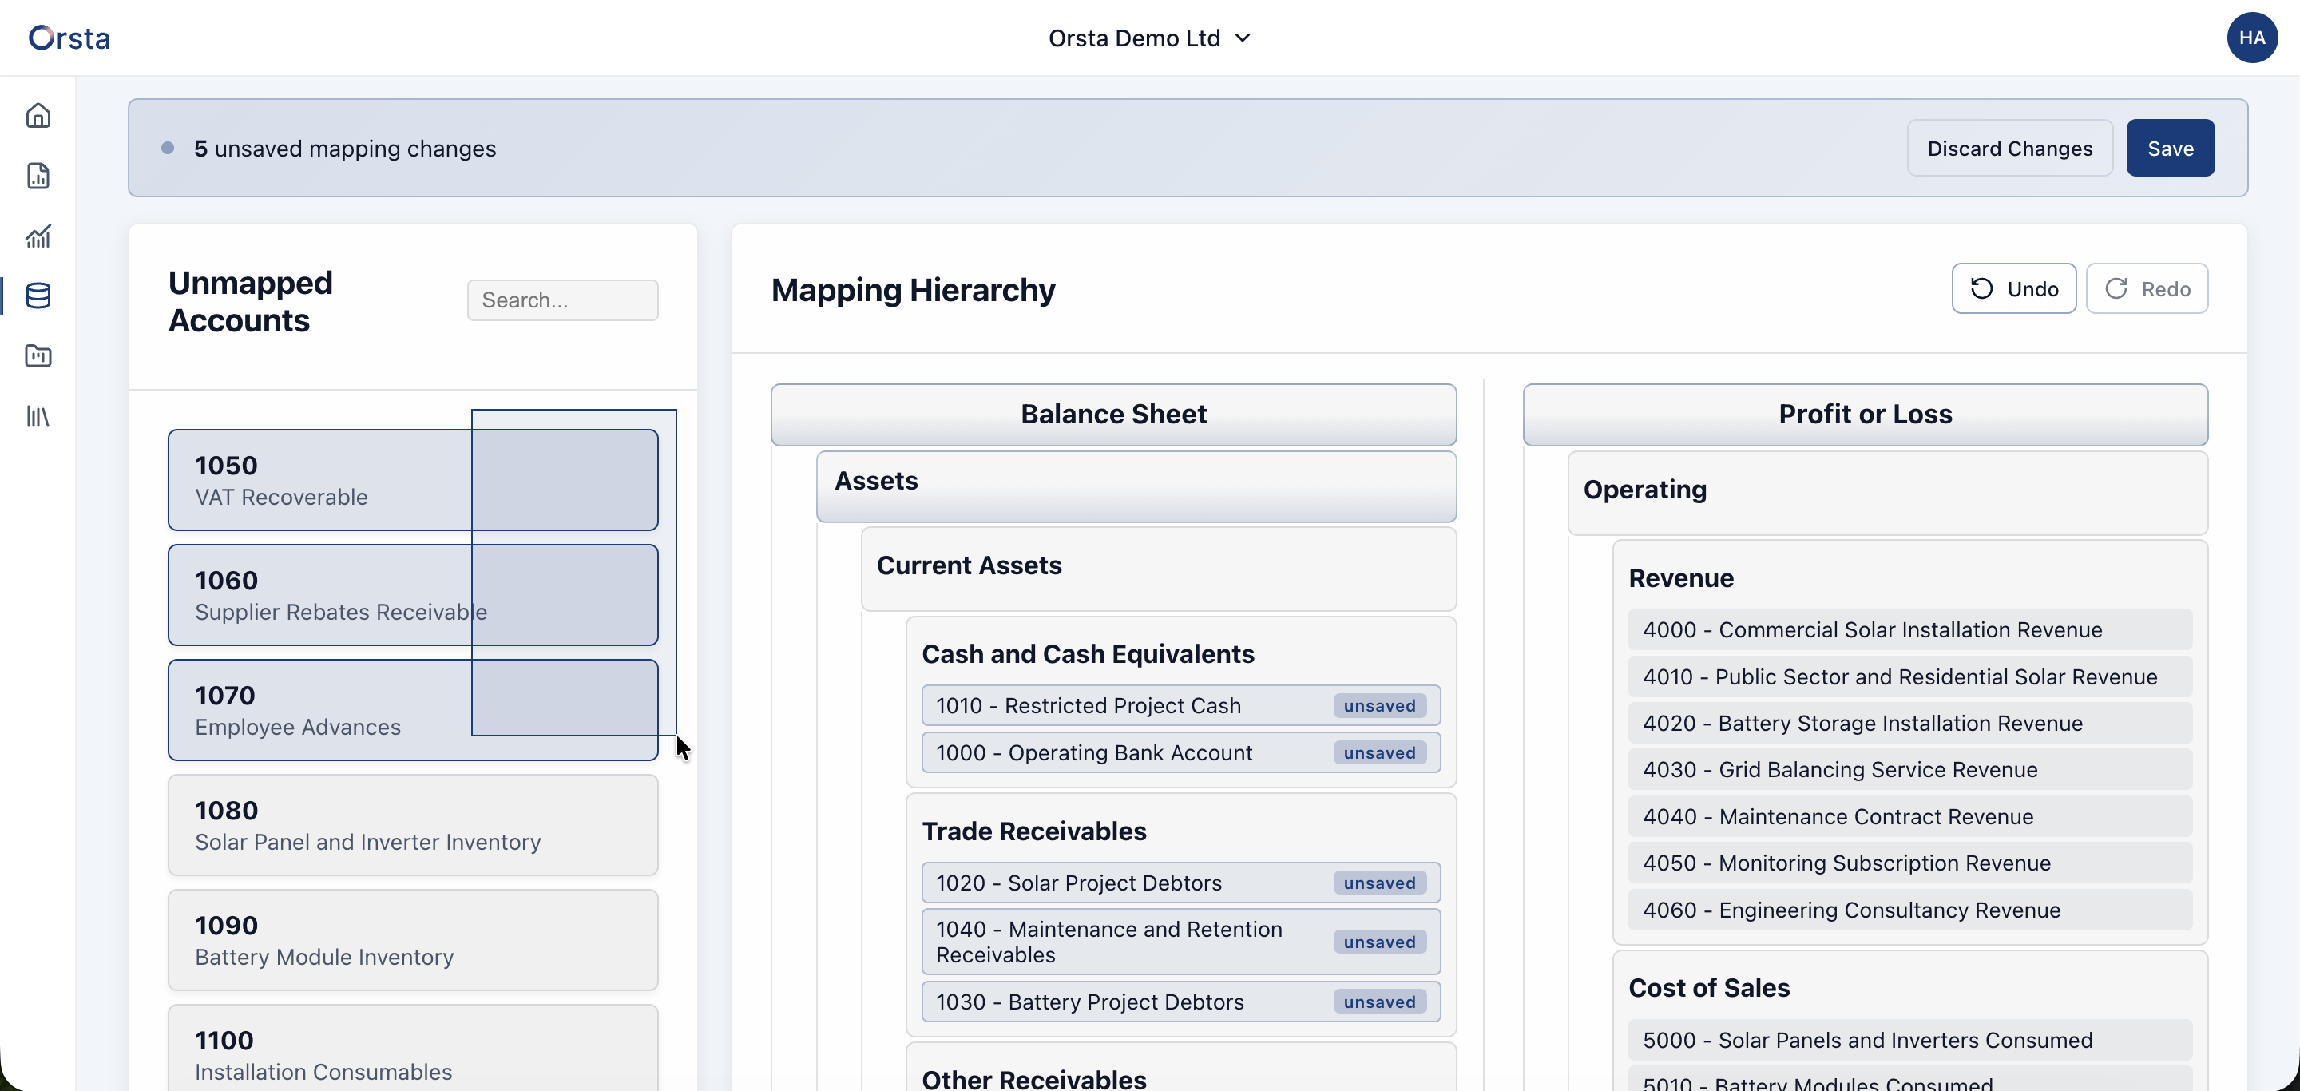Click the Redo button
This screenshot has width=2300, height=1091.
[x=2147, y=288]
